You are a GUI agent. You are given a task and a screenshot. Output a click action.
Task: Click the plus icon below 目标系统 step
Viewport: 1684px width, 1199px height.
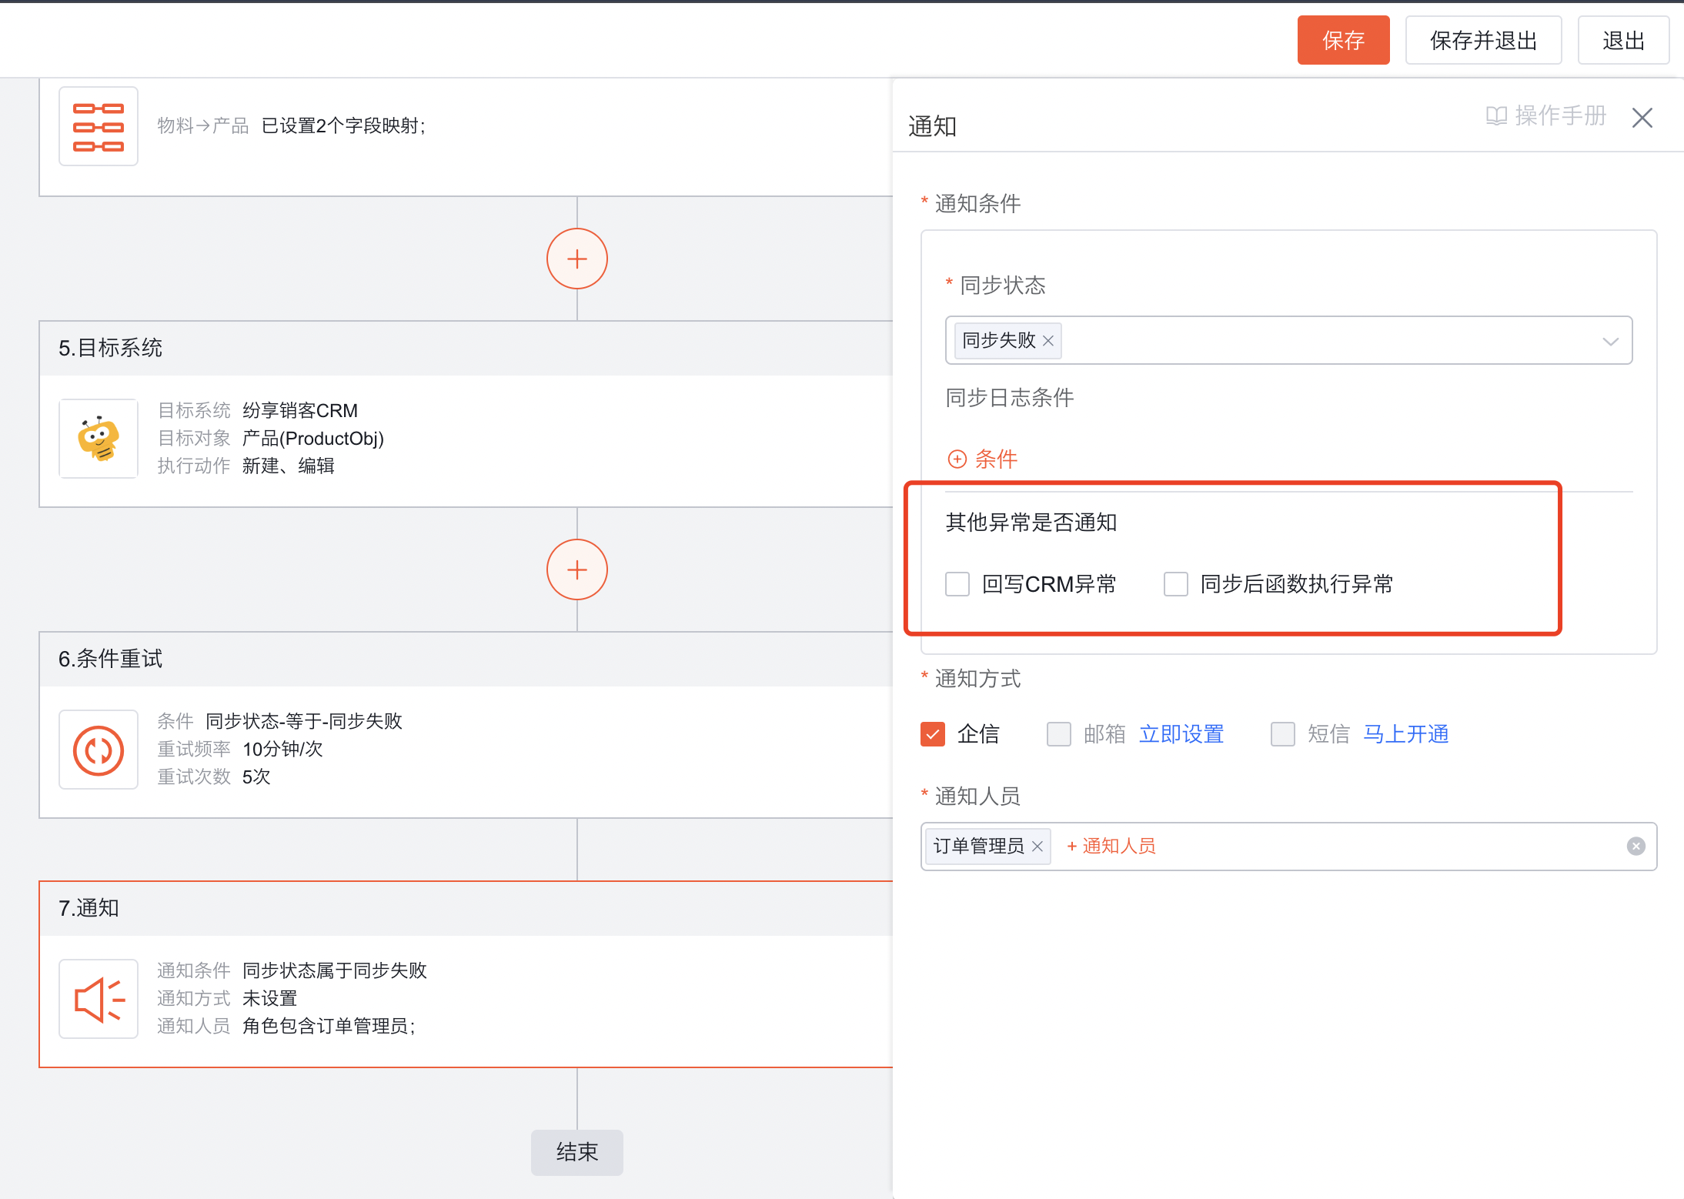[x=576, y=569]
